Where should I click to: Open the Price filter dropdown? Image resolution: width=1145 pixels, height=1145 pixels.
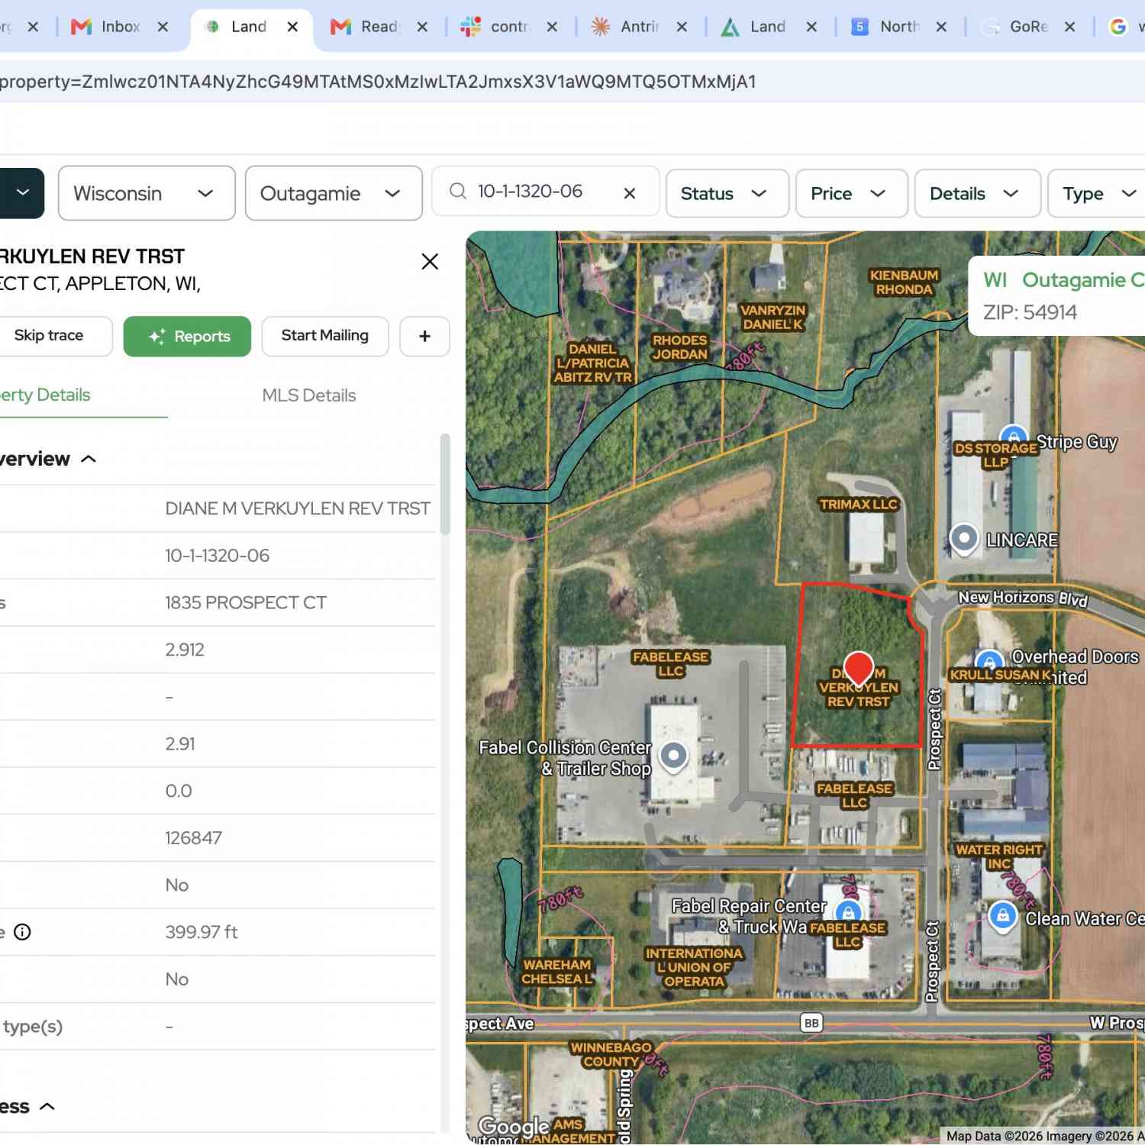[x=851, y=193]
